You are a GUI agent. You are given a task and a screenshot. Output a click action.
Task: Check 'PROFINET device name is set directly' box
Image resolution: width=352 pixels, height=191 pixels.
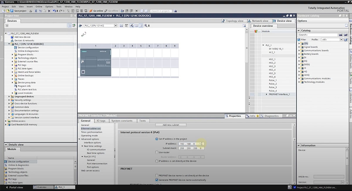point(157,175)
